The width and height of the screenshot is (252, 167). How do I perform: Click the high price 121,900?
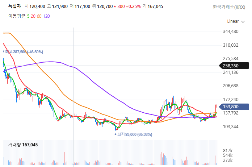tap(60, 7)
